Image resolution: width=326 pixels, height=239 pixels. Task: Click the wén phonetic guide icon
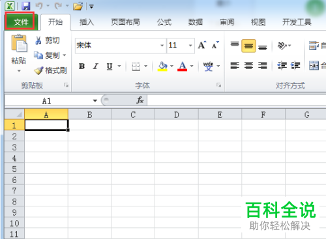tap(208, 66)
